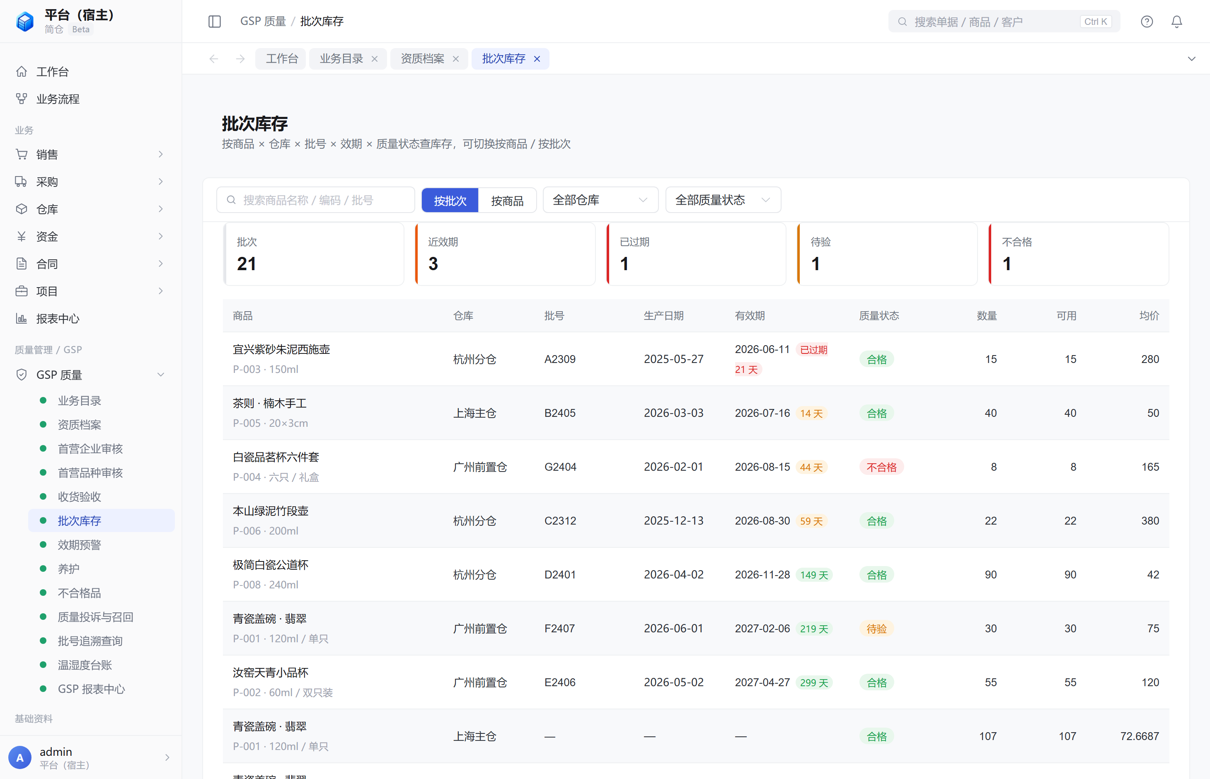Focus the global 搜索单据 / 商品 / 客户 field
The height and width of the screenshot is (779, 1210).
click(x=1004, y=22)
